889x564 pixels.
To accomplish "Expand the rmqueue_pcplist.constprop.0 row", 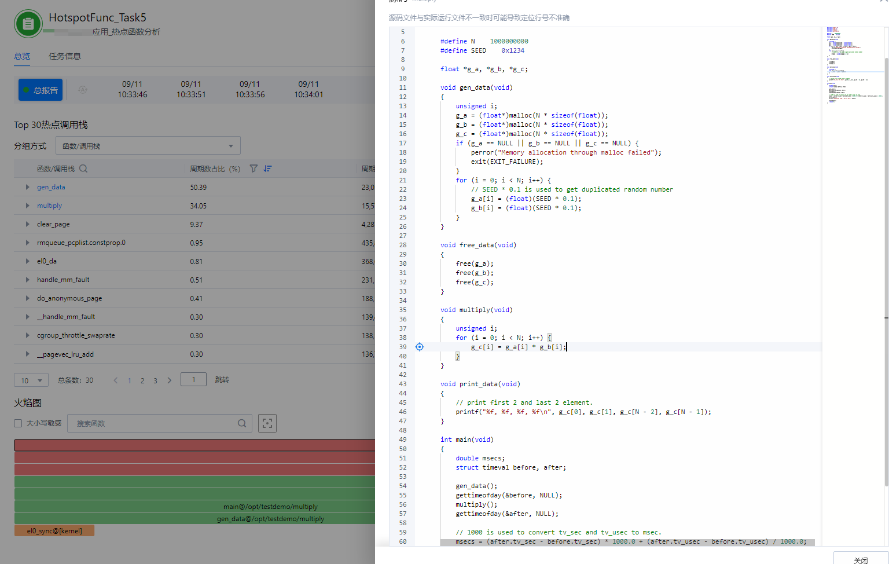I will pos(27,243).
